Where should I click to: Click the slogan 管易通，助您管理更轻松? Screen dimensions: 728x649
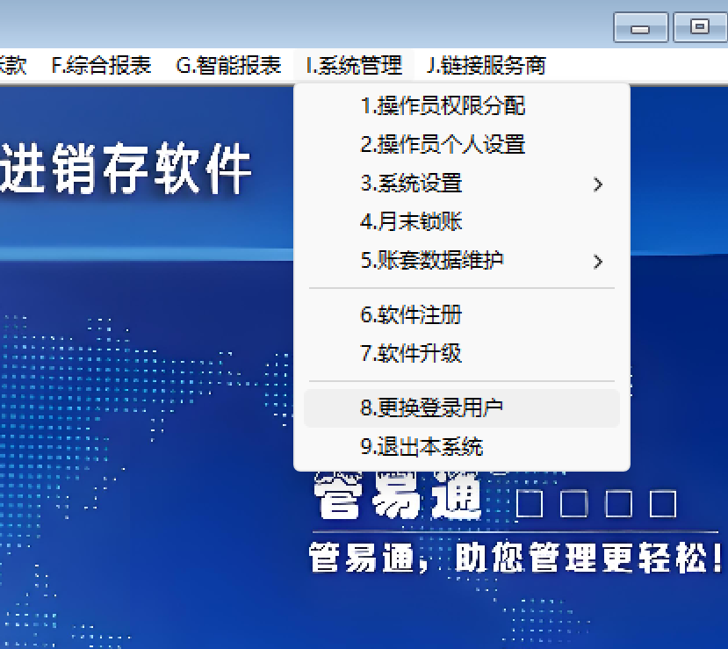[x=516, y=557]
